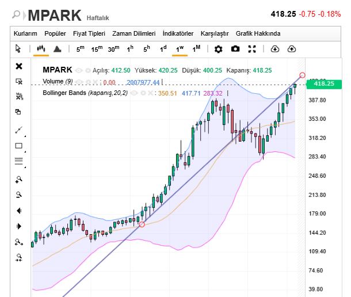351x297 pixels.
Task: Expand trend line tool options arrow
Action: point(25,136)
